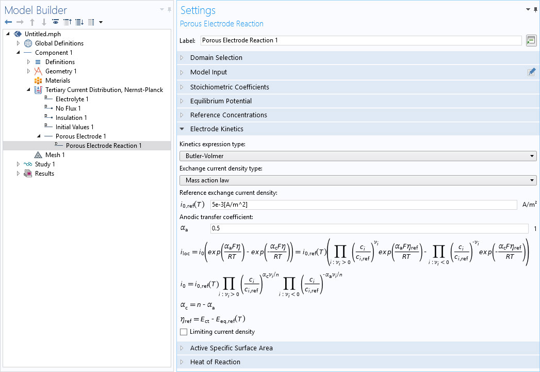Click the Show/eye icon in Model Builder toolbar
540x372 pixels.
[x=55, y=22]
